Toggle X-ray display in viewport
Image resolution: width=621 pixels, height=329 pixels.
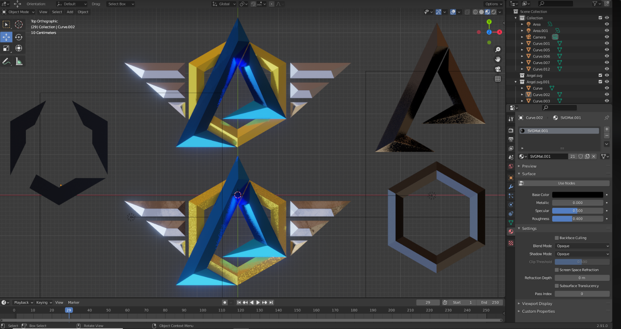point(467,12)
